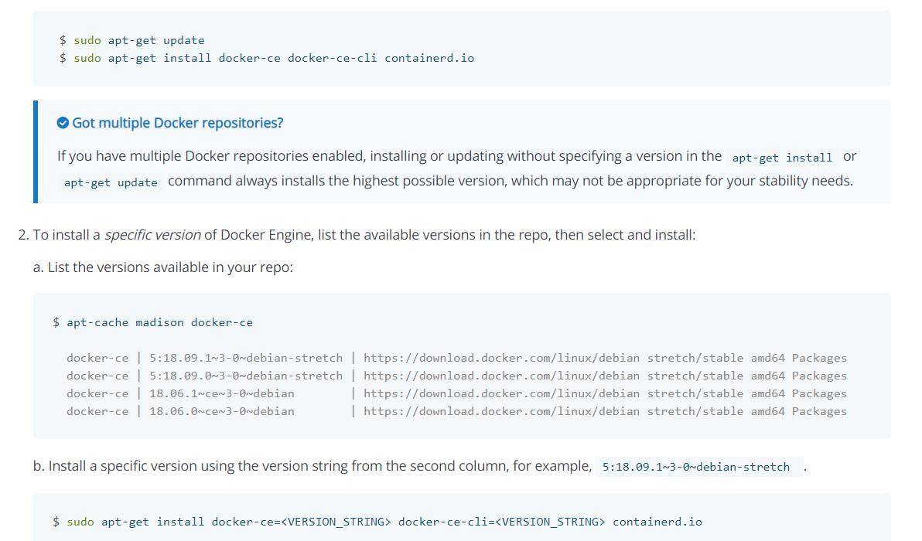Click the blue left border of the note box
This screenshot has height=541, width=922.
tap(36, 151)
